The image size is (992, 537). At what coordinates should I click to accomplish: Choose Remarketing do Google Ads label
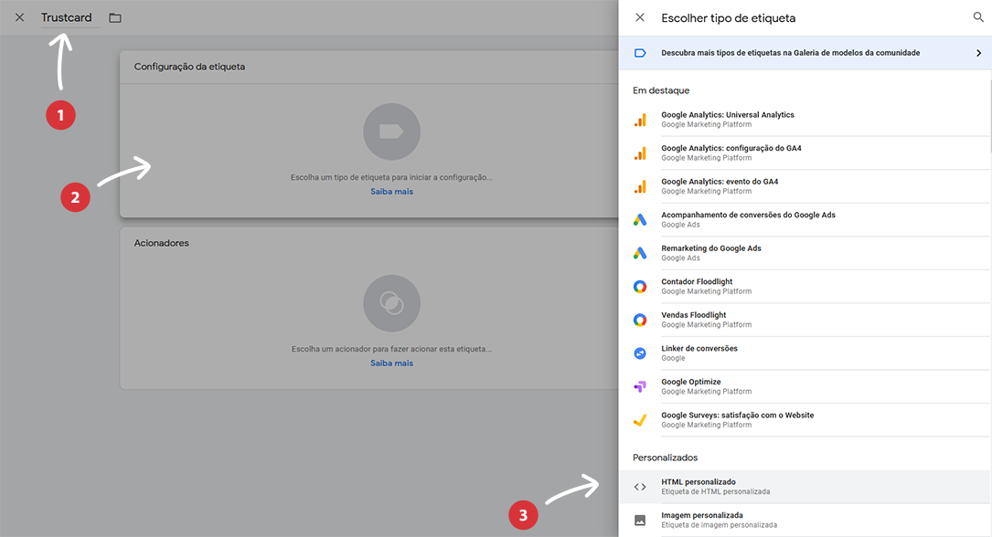711,248
